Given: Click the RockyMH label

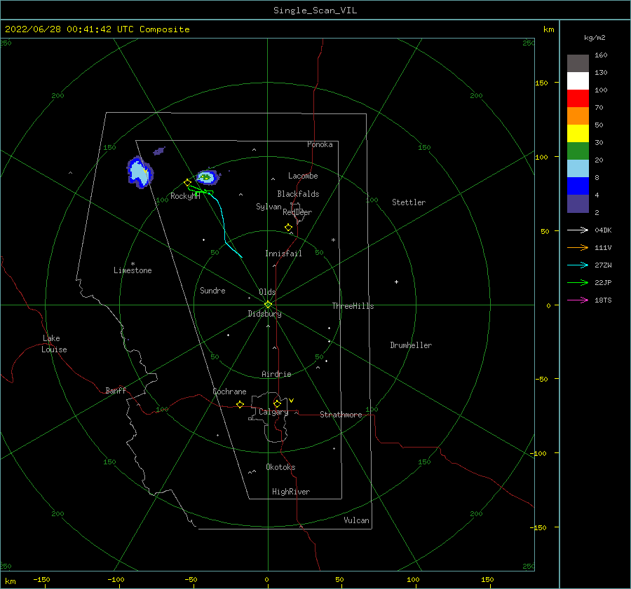Looking at the screenshot, I should 185,196.
